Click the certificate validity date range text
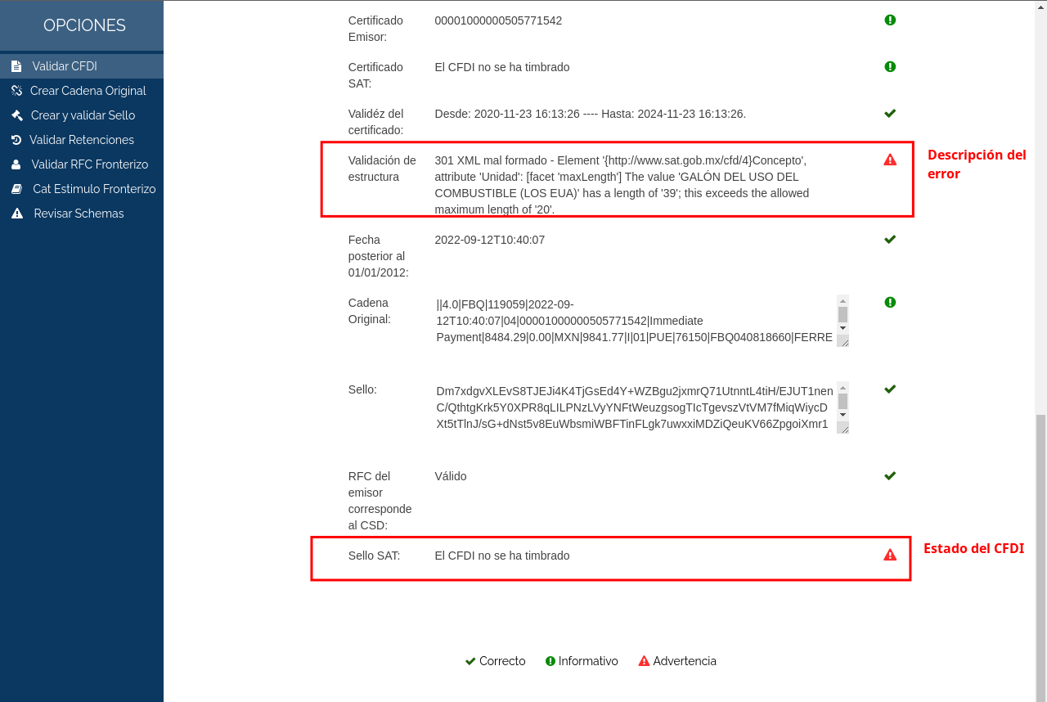 coord(590,114)
